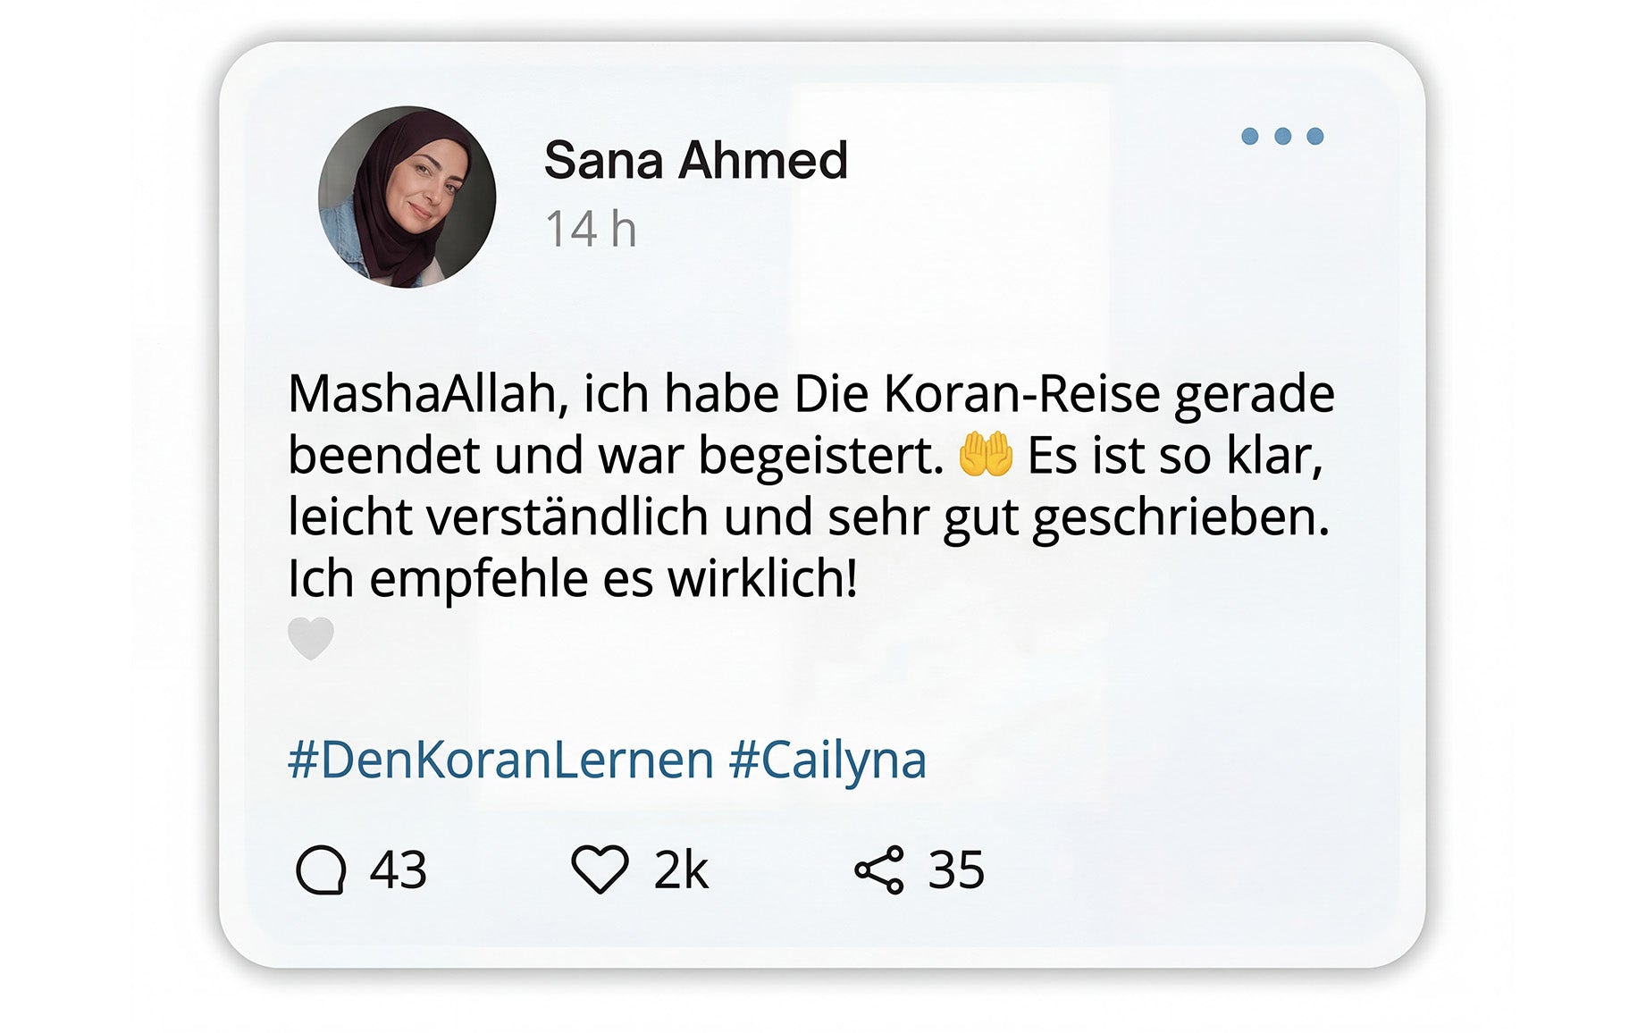This screenshot has width=1646, height=1033.
Task: Open the #DenKoranLernen hashtag
Action: click(500, 760)
